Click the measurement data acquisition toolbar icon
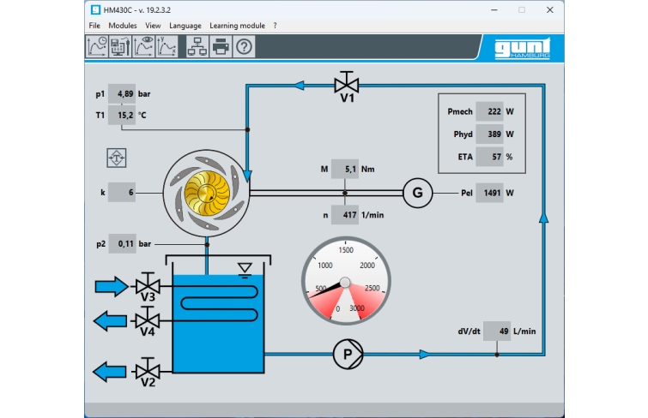The width and height of the screenshot is (648, 418). click(x=120, y=46)
